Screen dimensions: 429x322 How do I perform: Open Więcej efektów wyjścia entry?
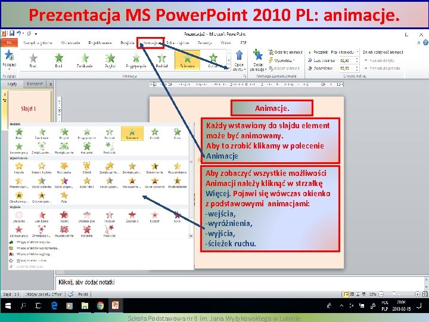pos(30,254)
